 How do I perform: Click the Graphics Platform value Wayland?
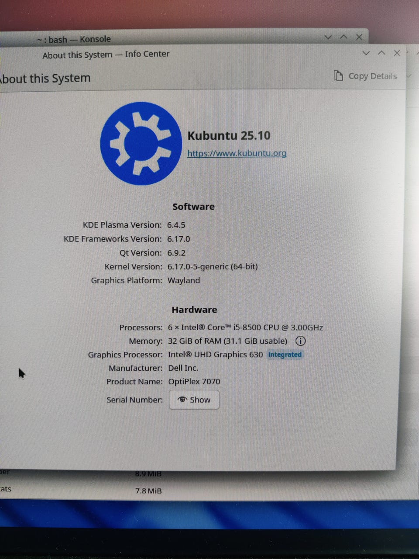(183, 281)
